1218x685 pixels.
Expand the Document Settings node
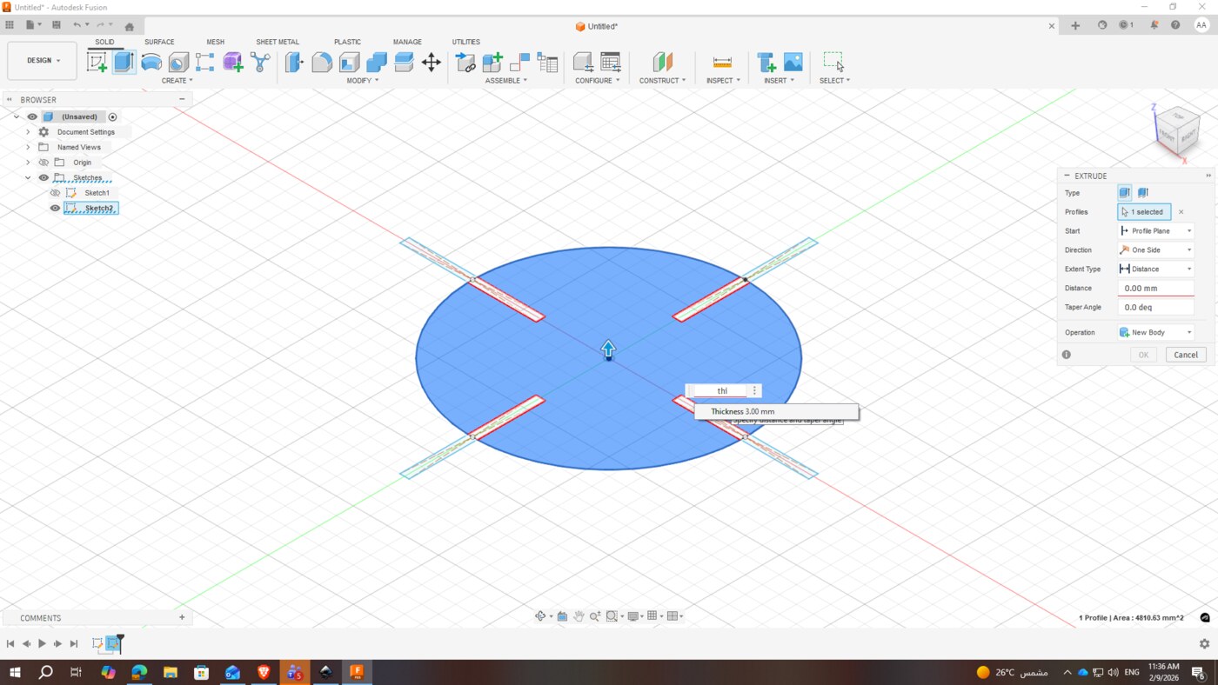tap(28, 132)
